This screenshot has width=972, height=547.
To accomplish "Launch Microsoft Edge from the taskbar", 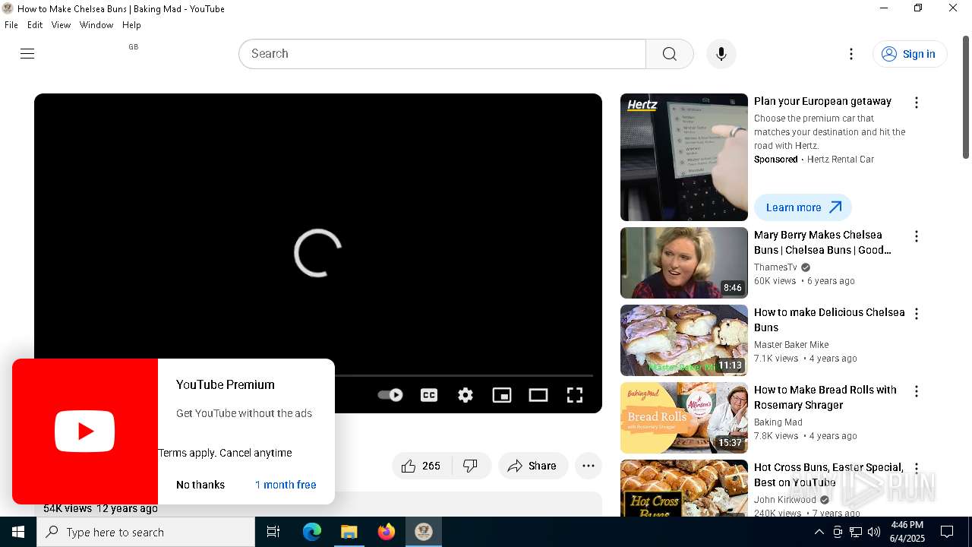I will tap(312, 532).
